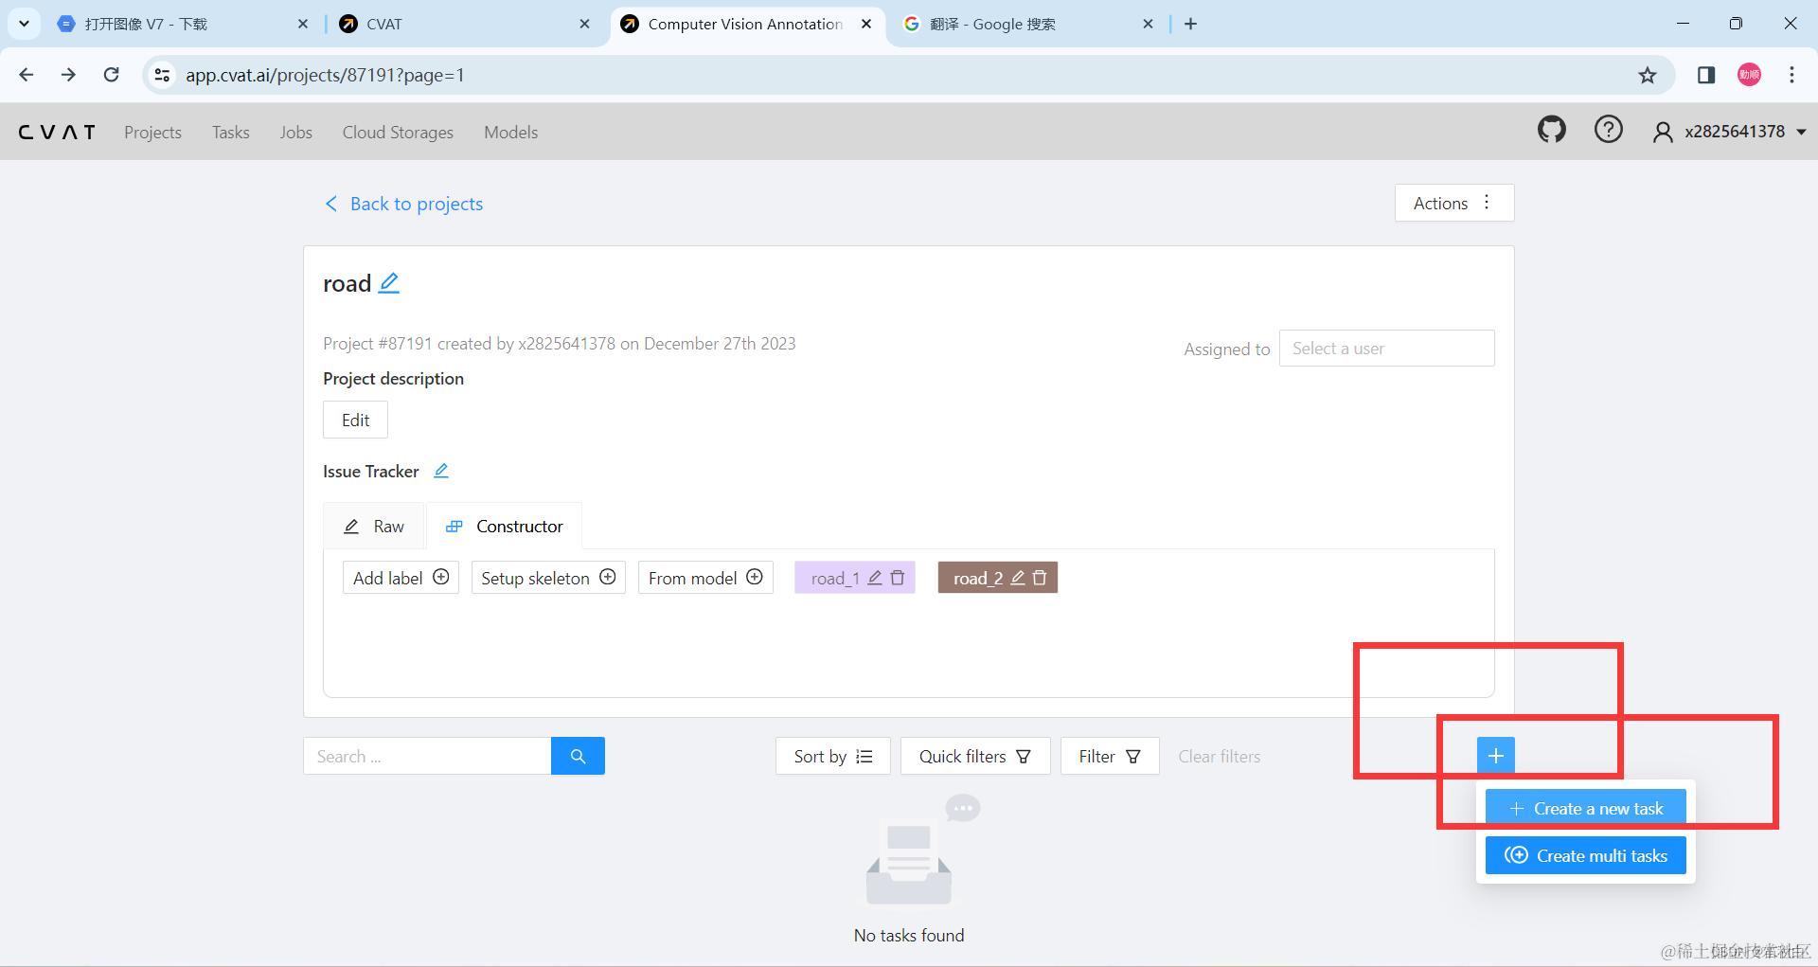This screenshot has height=967, width=1818.
Task: Go to Projects in the top navigation
Action: point(152,132)
